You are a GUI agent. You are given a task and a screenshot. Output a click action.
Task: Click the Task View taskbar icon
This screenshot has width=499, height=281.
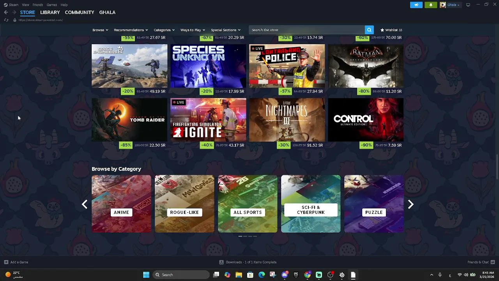216,275
